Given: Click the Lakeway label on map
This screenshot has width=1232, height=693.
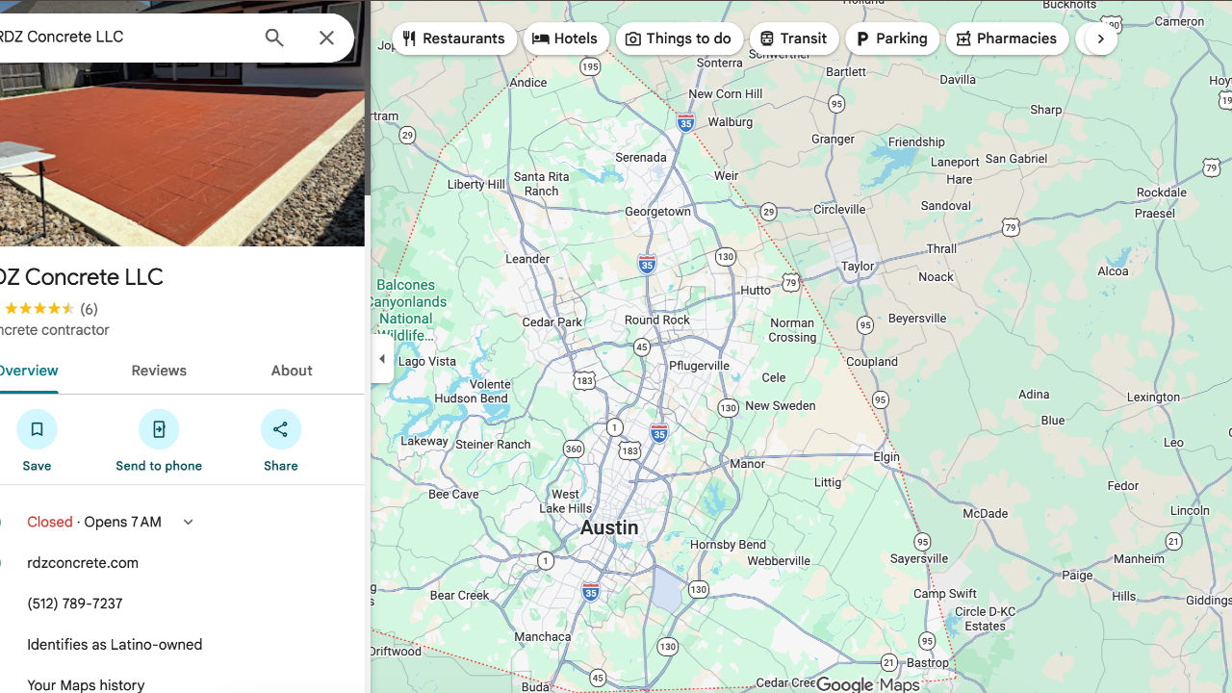Looking at the screenshot, I should tap(424, 441).
